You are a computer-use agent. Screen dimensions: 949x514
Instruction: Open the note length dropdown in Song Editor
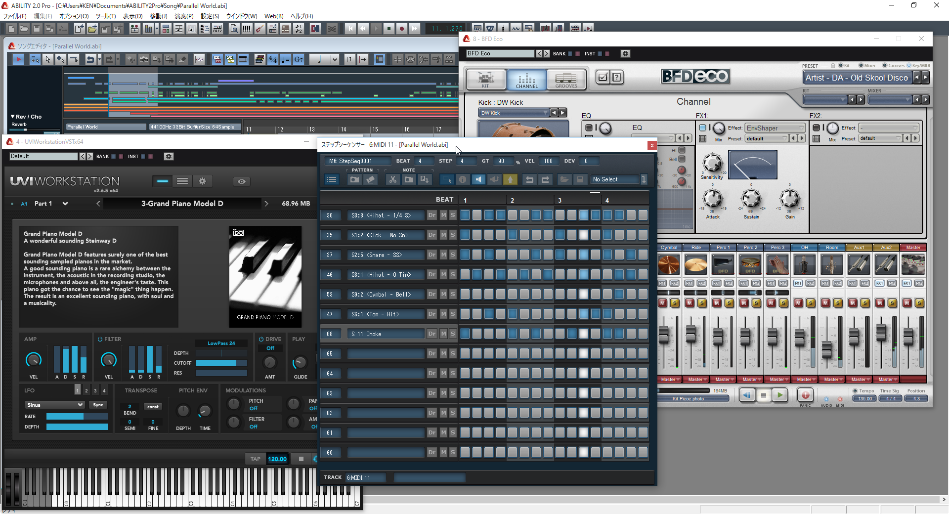click(x=335, y=59)
